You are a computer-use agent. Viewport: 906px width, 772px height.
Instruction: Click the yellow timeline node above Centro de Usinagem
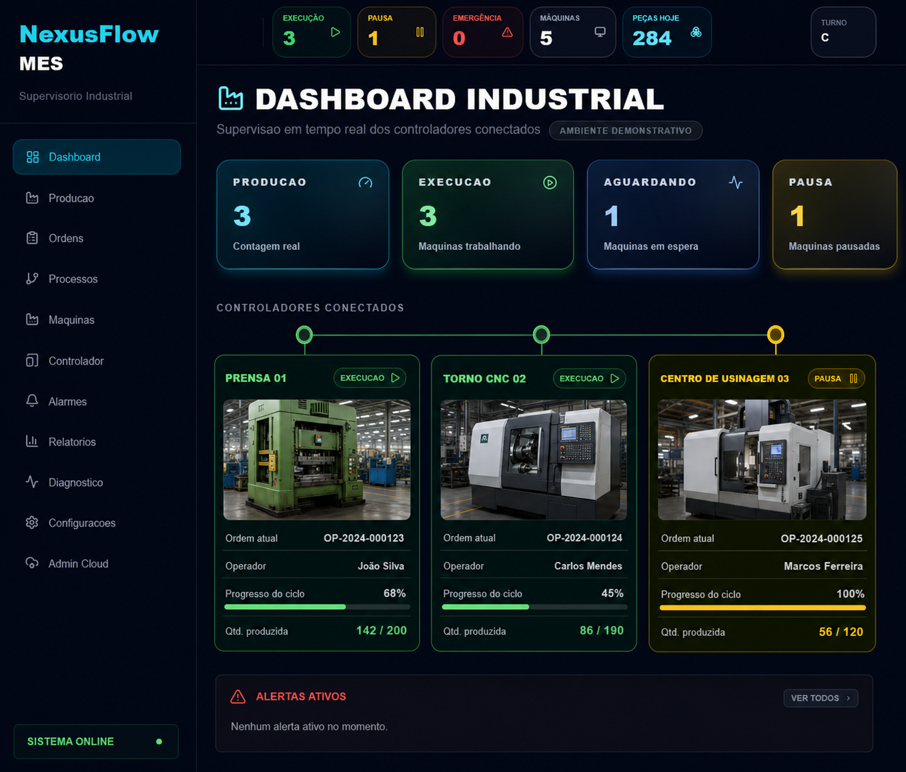pos(775,335)
